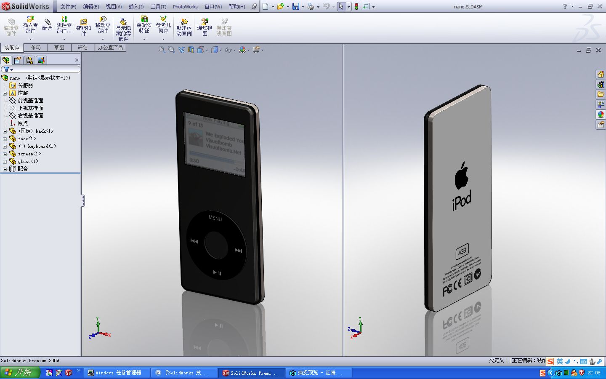Open the Design Library task pane icon
Screen dimensions: 606x379
[601, 84]
